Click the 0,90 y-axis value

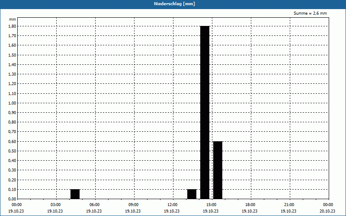click(13, 113)
